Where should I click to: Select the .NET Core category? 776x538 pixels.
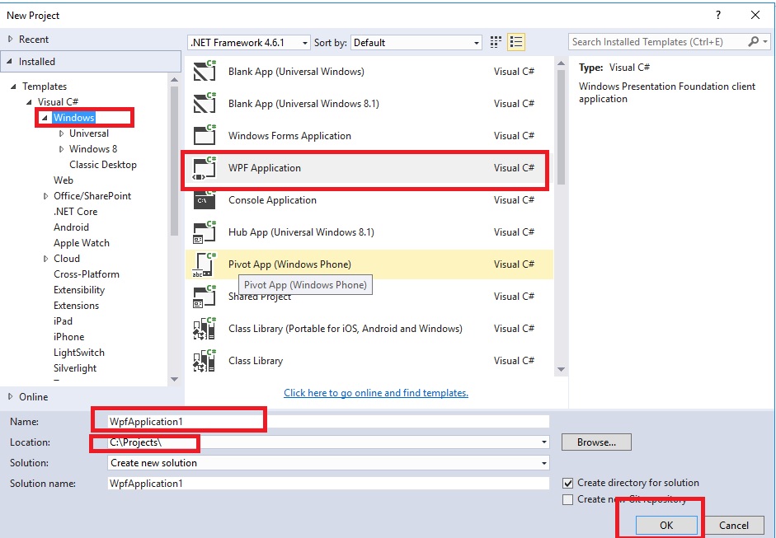click(75, 212)
